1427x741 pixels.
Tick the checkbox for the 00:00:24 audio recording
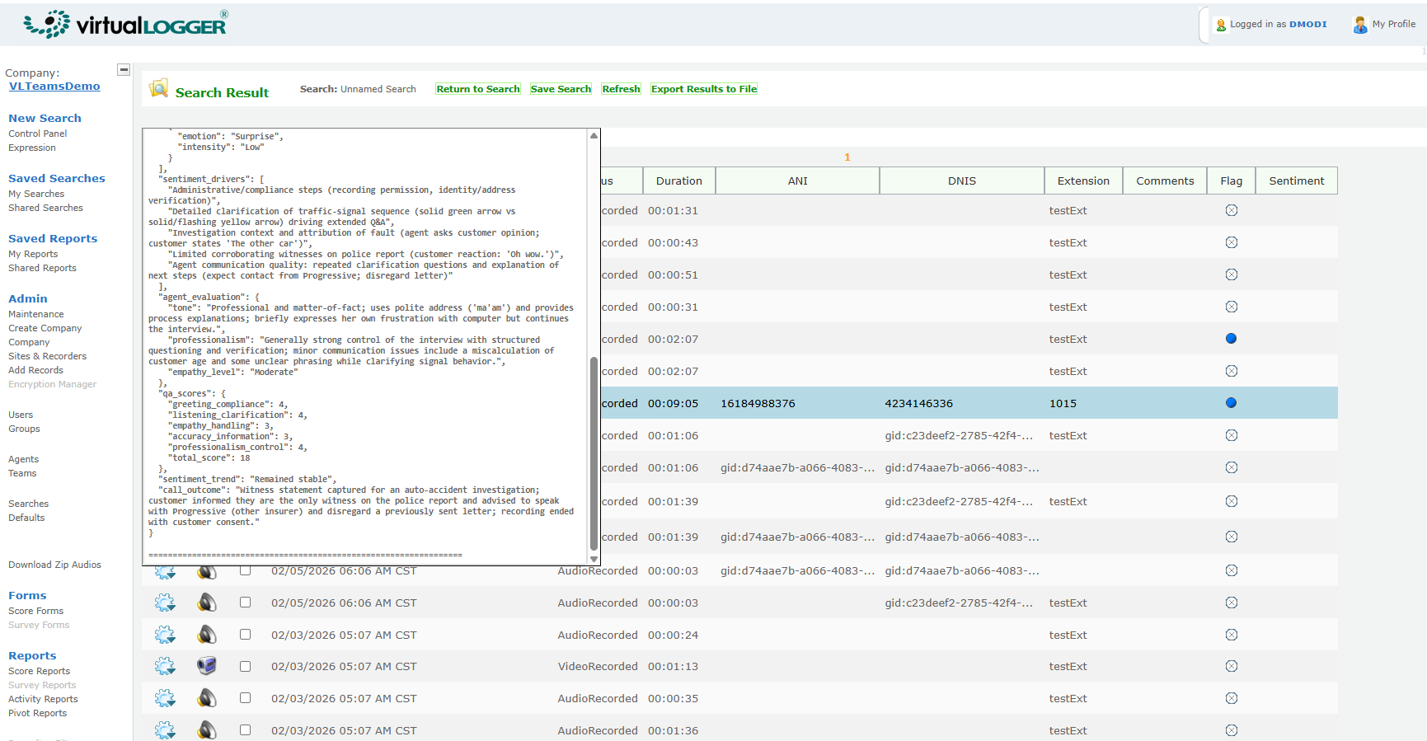coord(245,635)
